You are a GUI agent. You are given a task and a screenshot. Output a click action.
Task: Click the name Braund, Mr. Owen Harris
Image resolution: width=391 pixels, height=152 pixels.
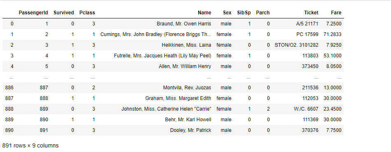click(x=184, y=24)
